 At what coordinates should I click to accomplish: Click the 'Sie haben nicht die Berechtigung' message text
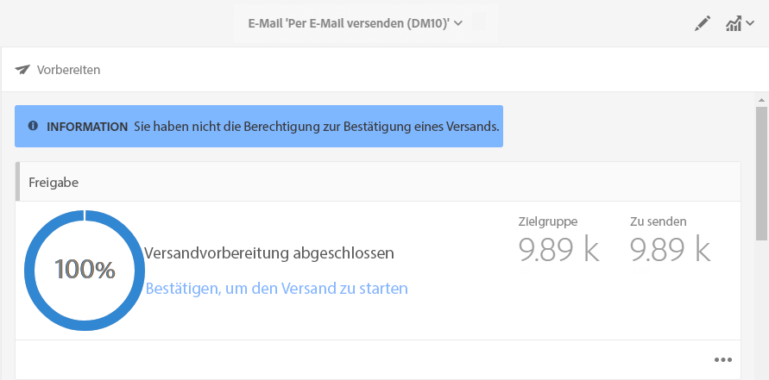316,127
